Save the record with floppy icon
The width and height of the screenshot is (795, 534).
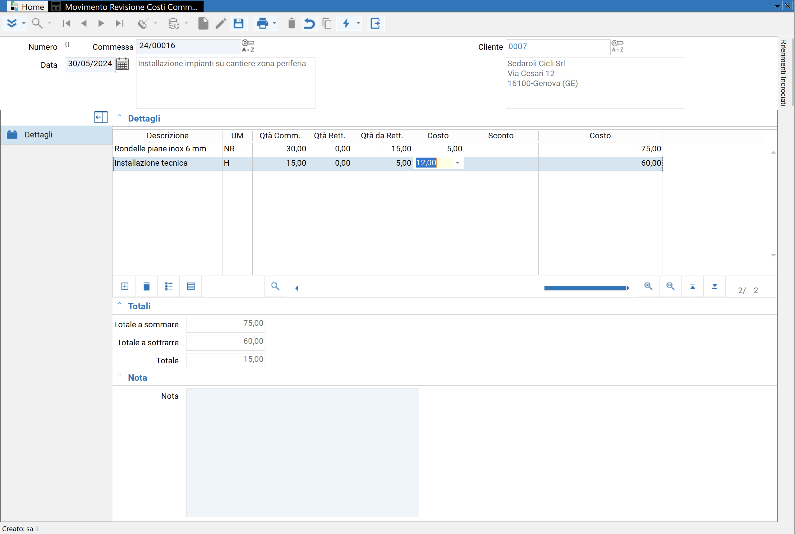point(239,23)
